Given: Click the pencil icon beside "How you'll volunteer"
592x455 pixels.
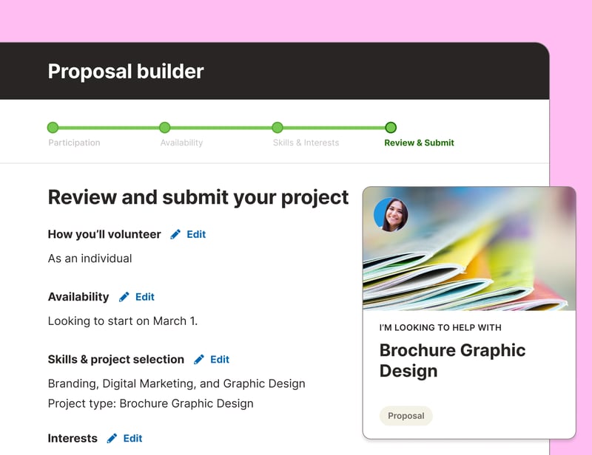Looking at the screenshot, I should [175, 234].
